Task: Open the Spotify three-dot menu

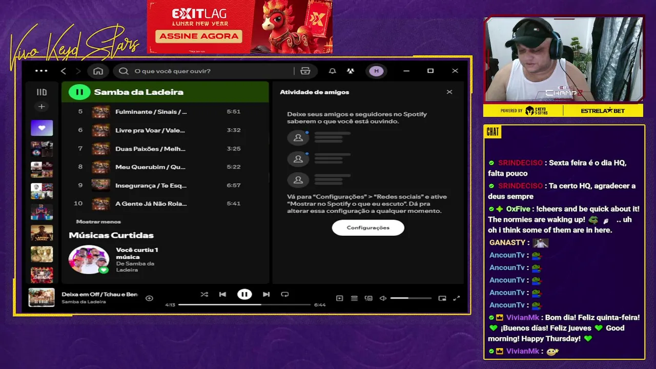Action: (x=41, y=71)
